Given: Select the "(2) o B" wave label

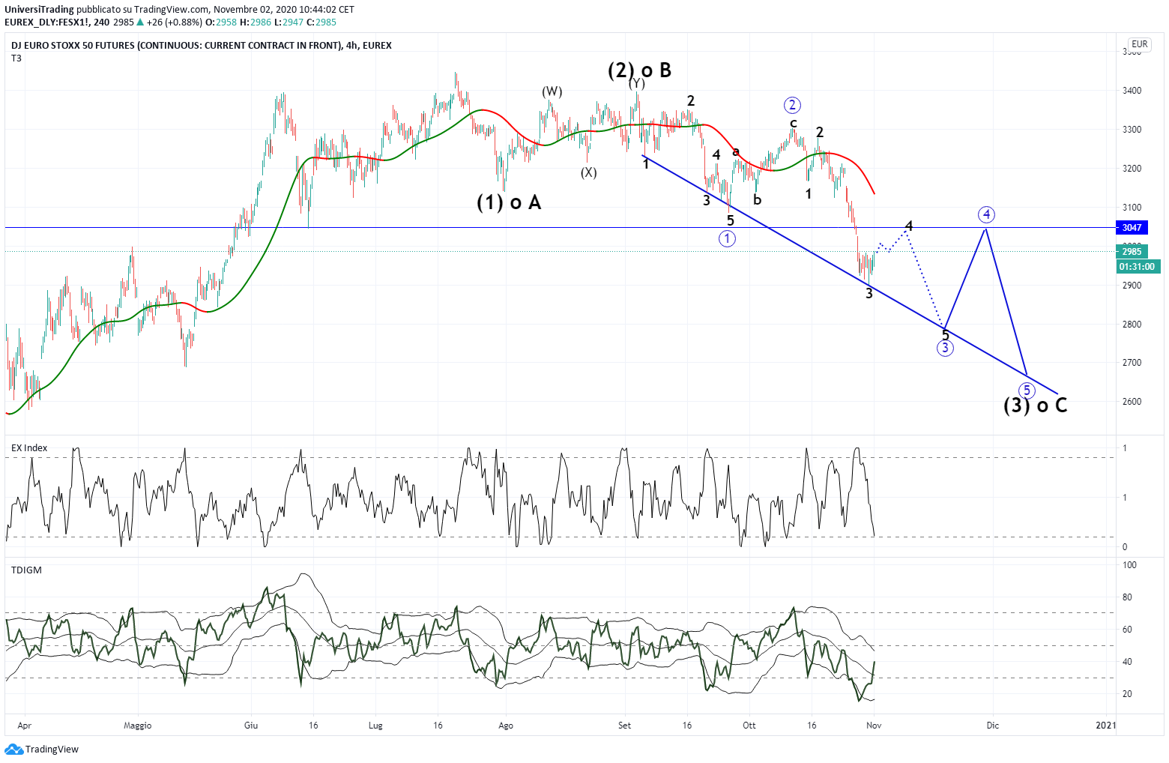Looking at the screenshot, I should pos(639,70).
